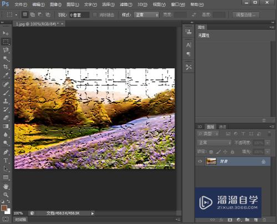Viewport: 277px width, 224px height.
Task: Select the Zoom tool
Action: [6, 195]
